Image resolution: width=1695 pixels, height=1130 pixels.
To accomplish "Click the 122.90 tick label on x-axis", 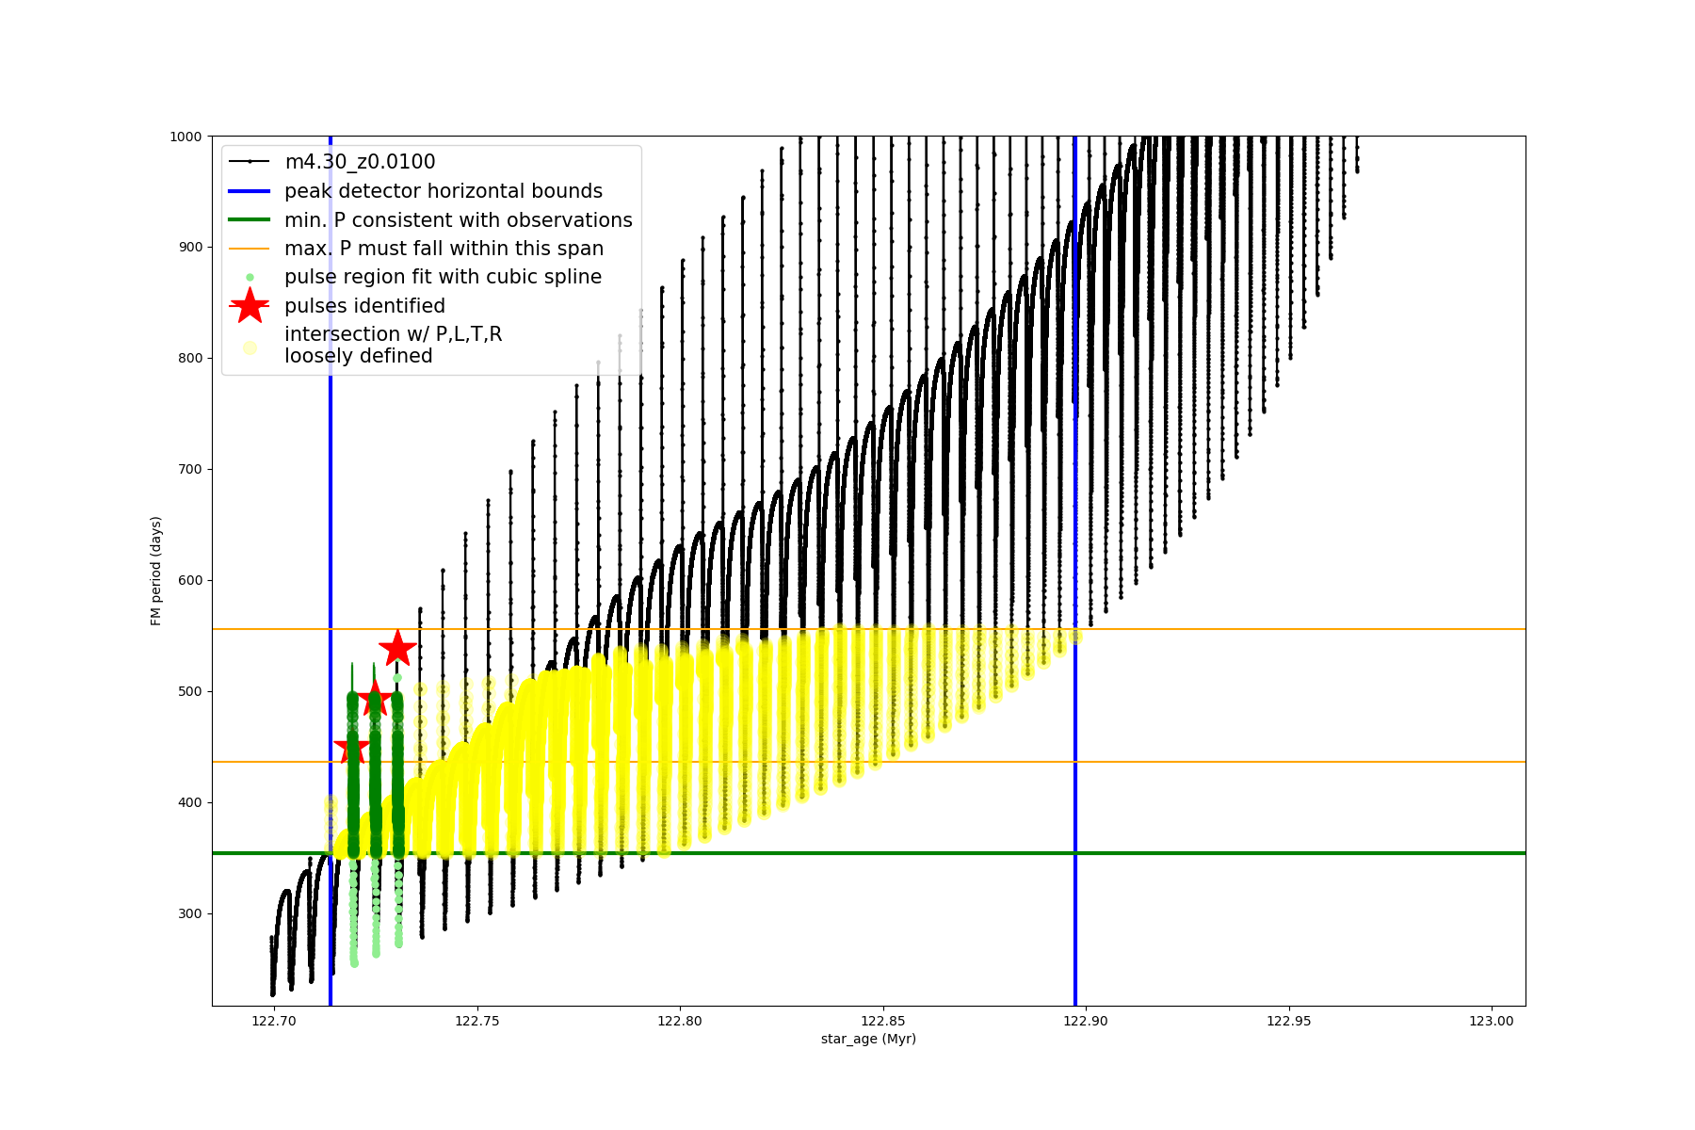I will 1086,1021.
